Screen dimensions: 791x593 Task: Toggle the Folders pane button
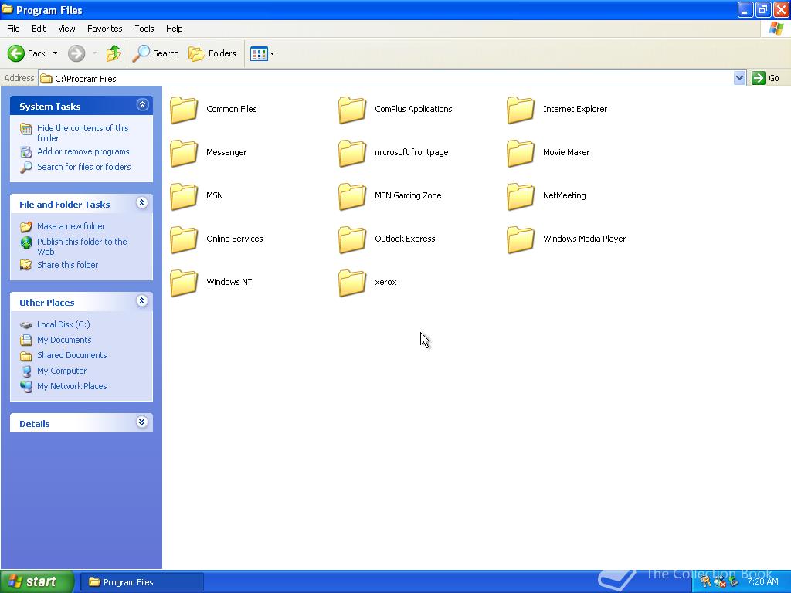point(212,53)
